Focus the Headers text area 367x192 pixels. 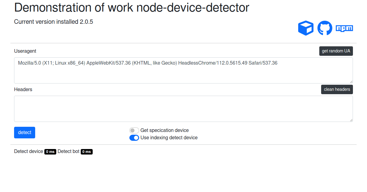183,108
